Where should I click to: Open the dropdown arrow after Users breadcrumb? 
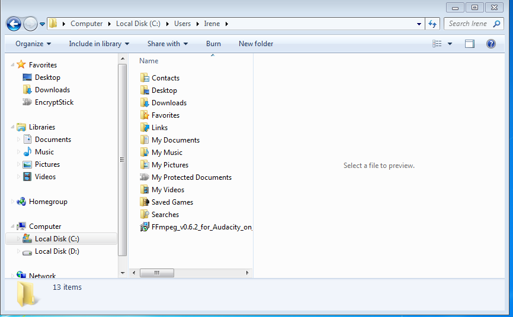tap(198, 24)
